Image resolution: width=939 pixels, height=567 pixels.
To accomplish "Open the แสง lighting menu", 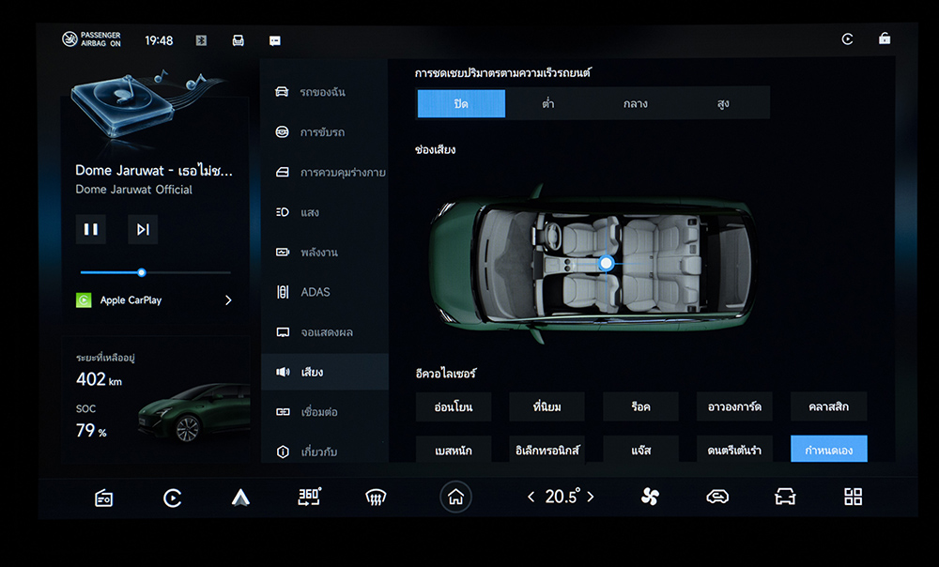I will click(x=309, y=212).
